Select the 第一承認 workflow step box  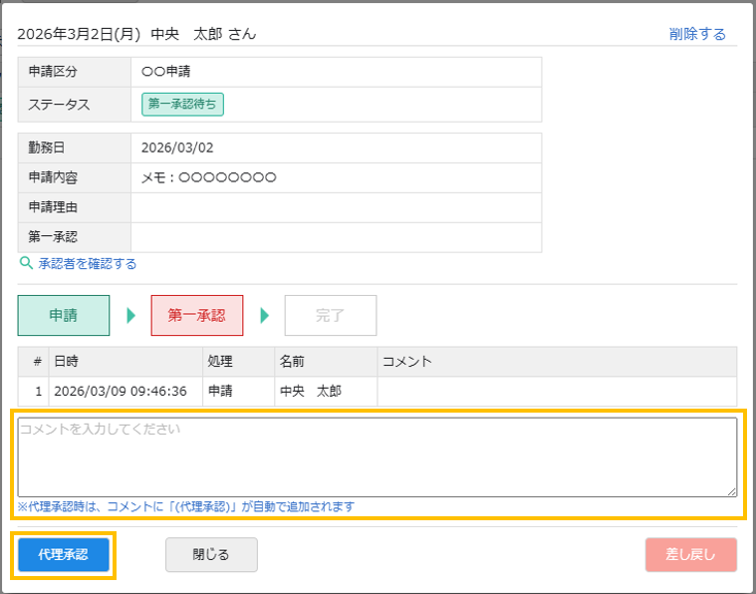pyautogui.click(x=196, y=316)
